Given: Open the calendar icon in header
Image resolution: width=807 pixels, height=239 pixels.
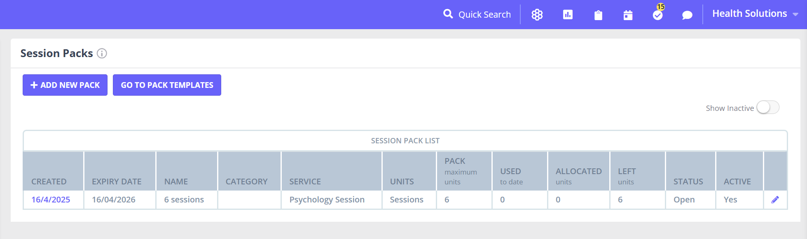Looking at the screenshot, I should tap(628, 15).
